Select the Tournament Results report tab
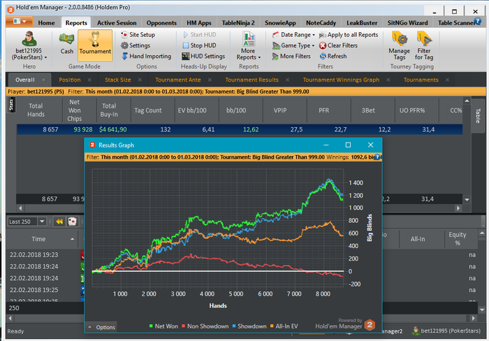Viewport: 489px width, 341px height. point(252,80)
